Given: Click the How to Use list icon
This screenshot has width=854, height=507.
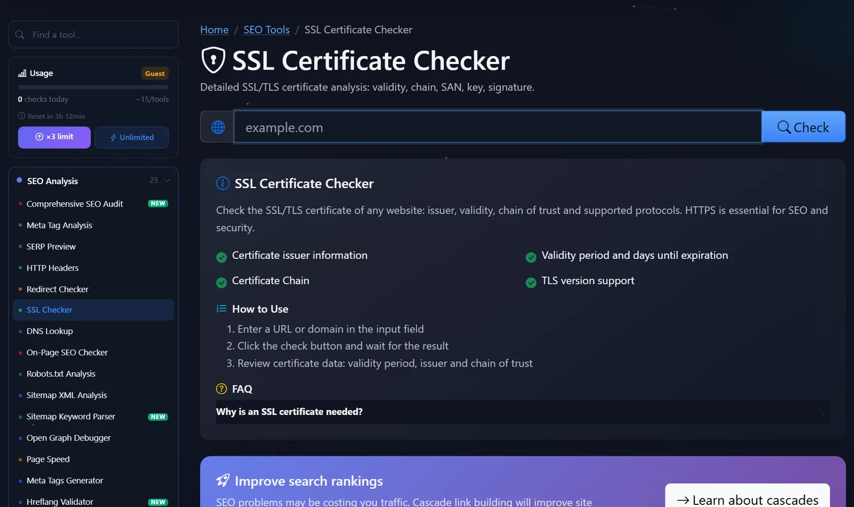Looking at the screenshot, I should click(x=222, y=308).
